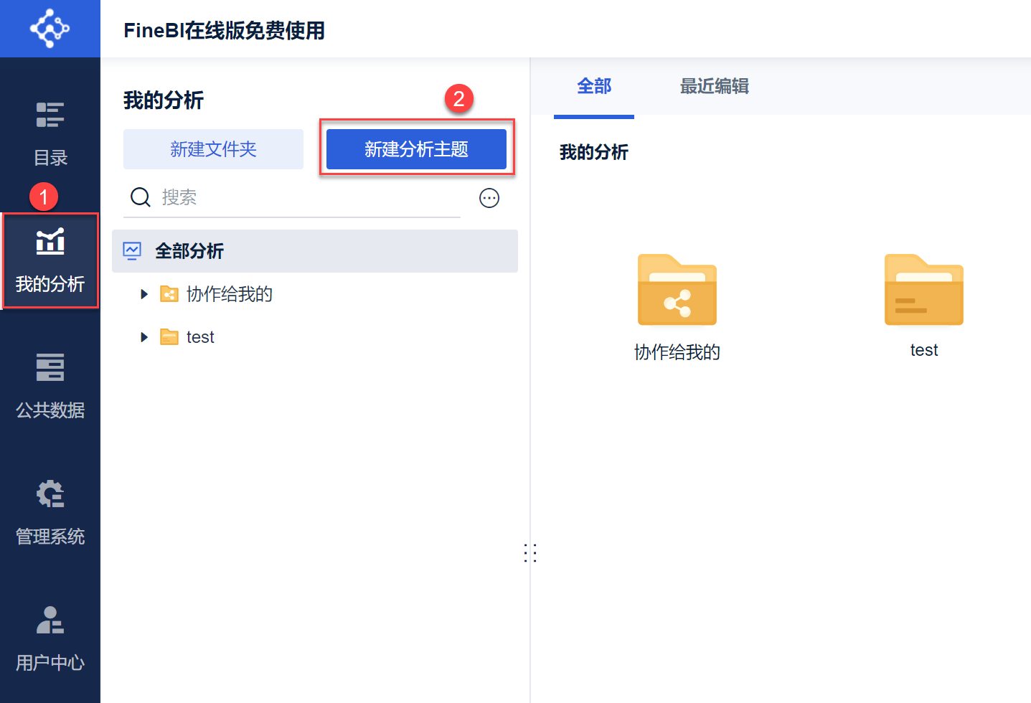Viewport: 1031px width, 703px height.
Task: Open the 目录 directory sidebar item
Action: click(x=50, y=133)
